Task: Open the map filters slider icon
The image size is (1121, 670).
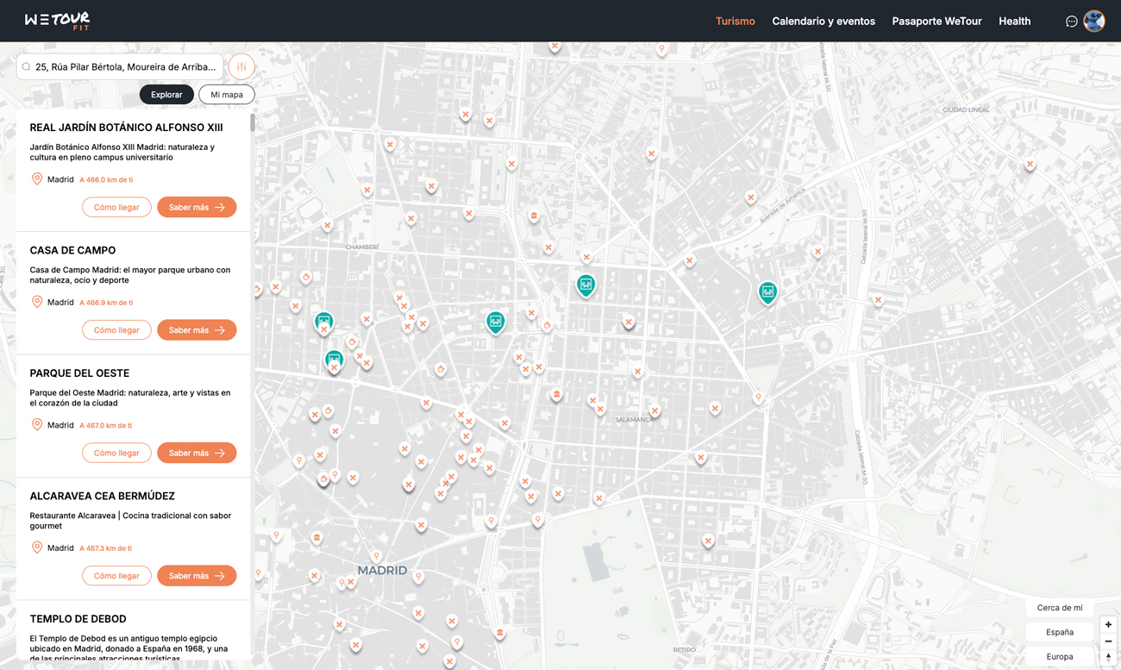Action: 241,66
